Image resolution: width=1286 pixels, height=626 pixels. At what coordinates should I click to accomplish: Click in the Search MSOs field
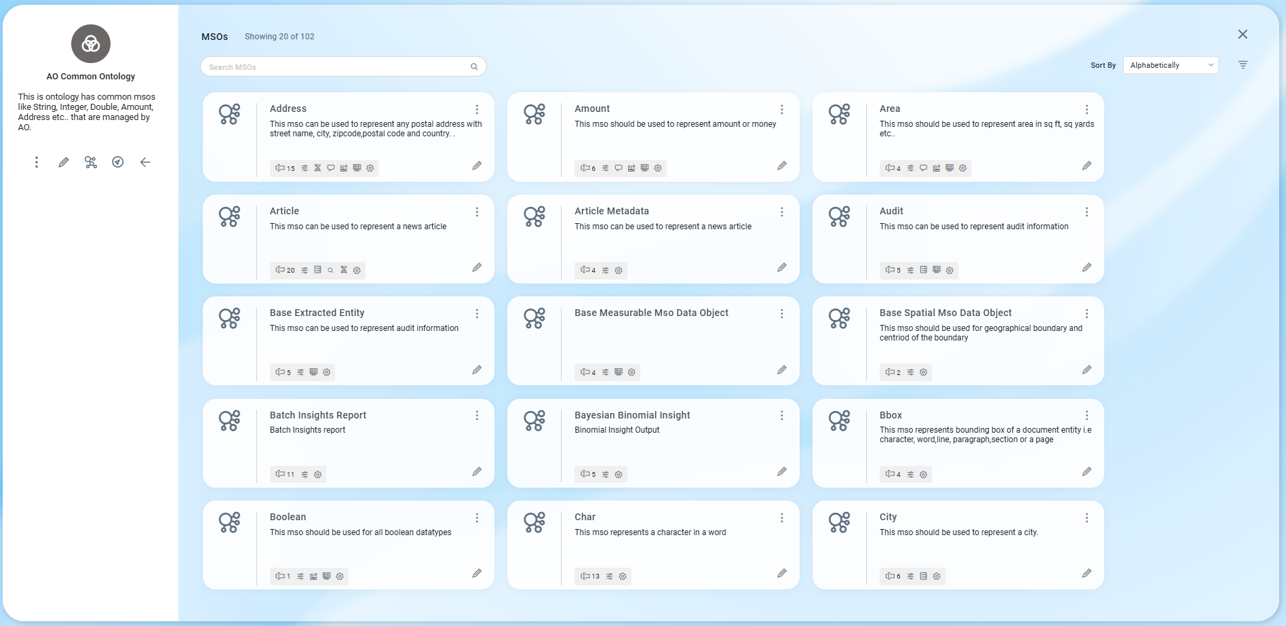click(x=336, y=66)
